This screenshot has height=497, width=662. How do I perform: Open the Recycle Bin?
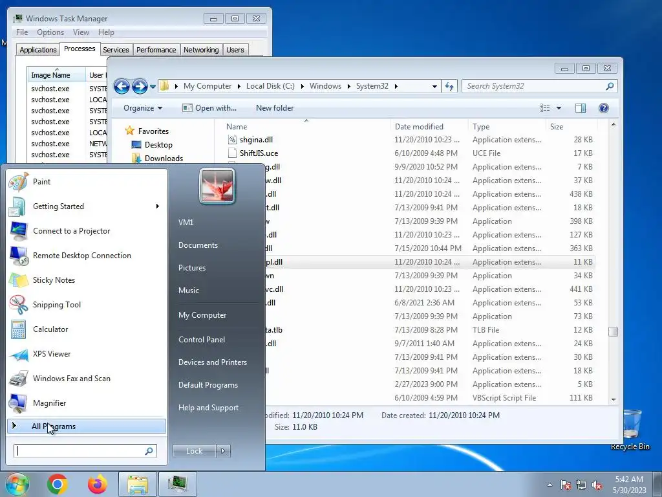(630, 429)
